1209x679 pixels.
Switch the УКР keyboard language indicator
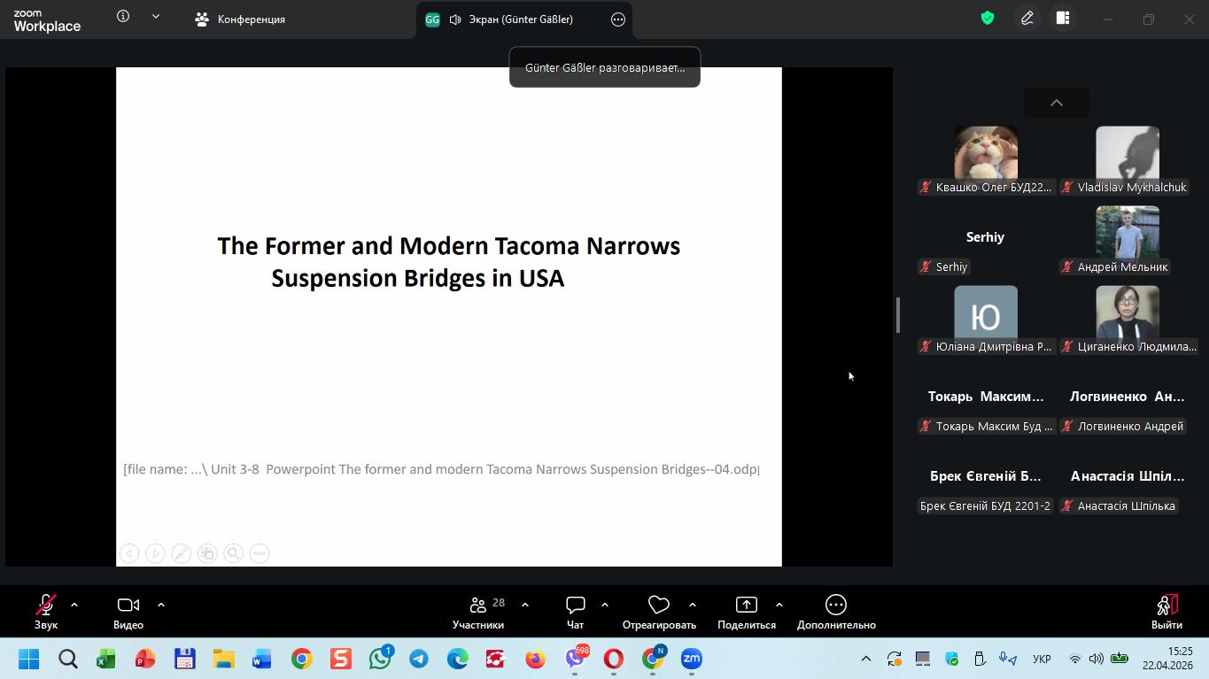click(x=1042, y=660)
